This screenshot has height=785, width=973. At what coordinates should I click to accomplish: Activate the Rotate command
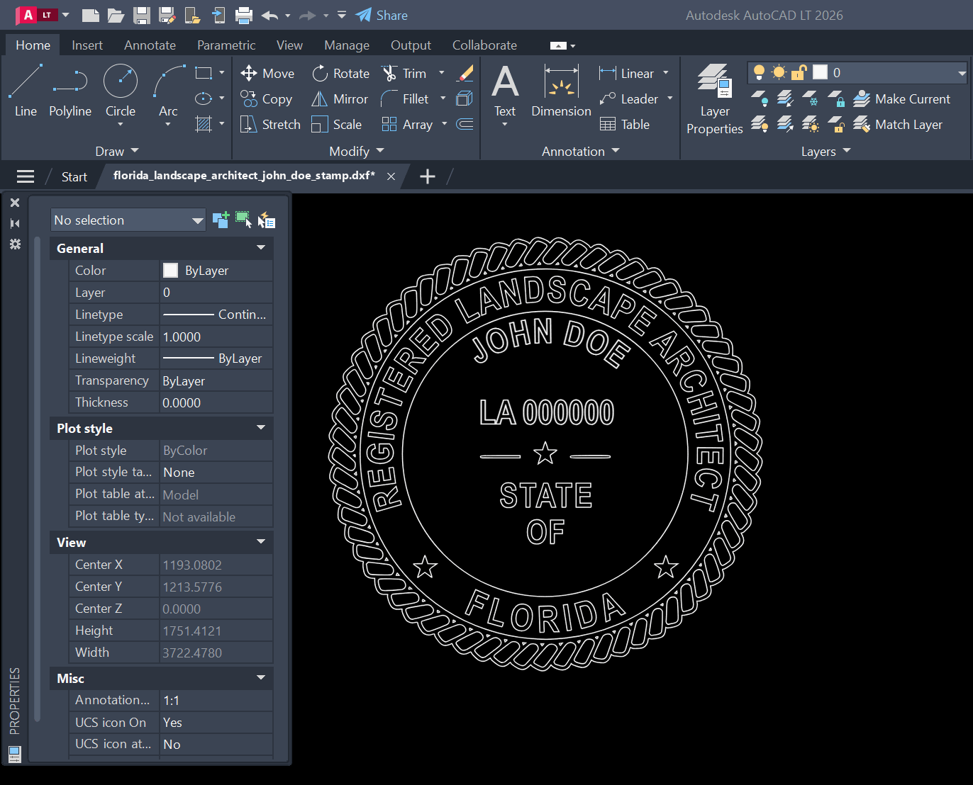[341, 74]
